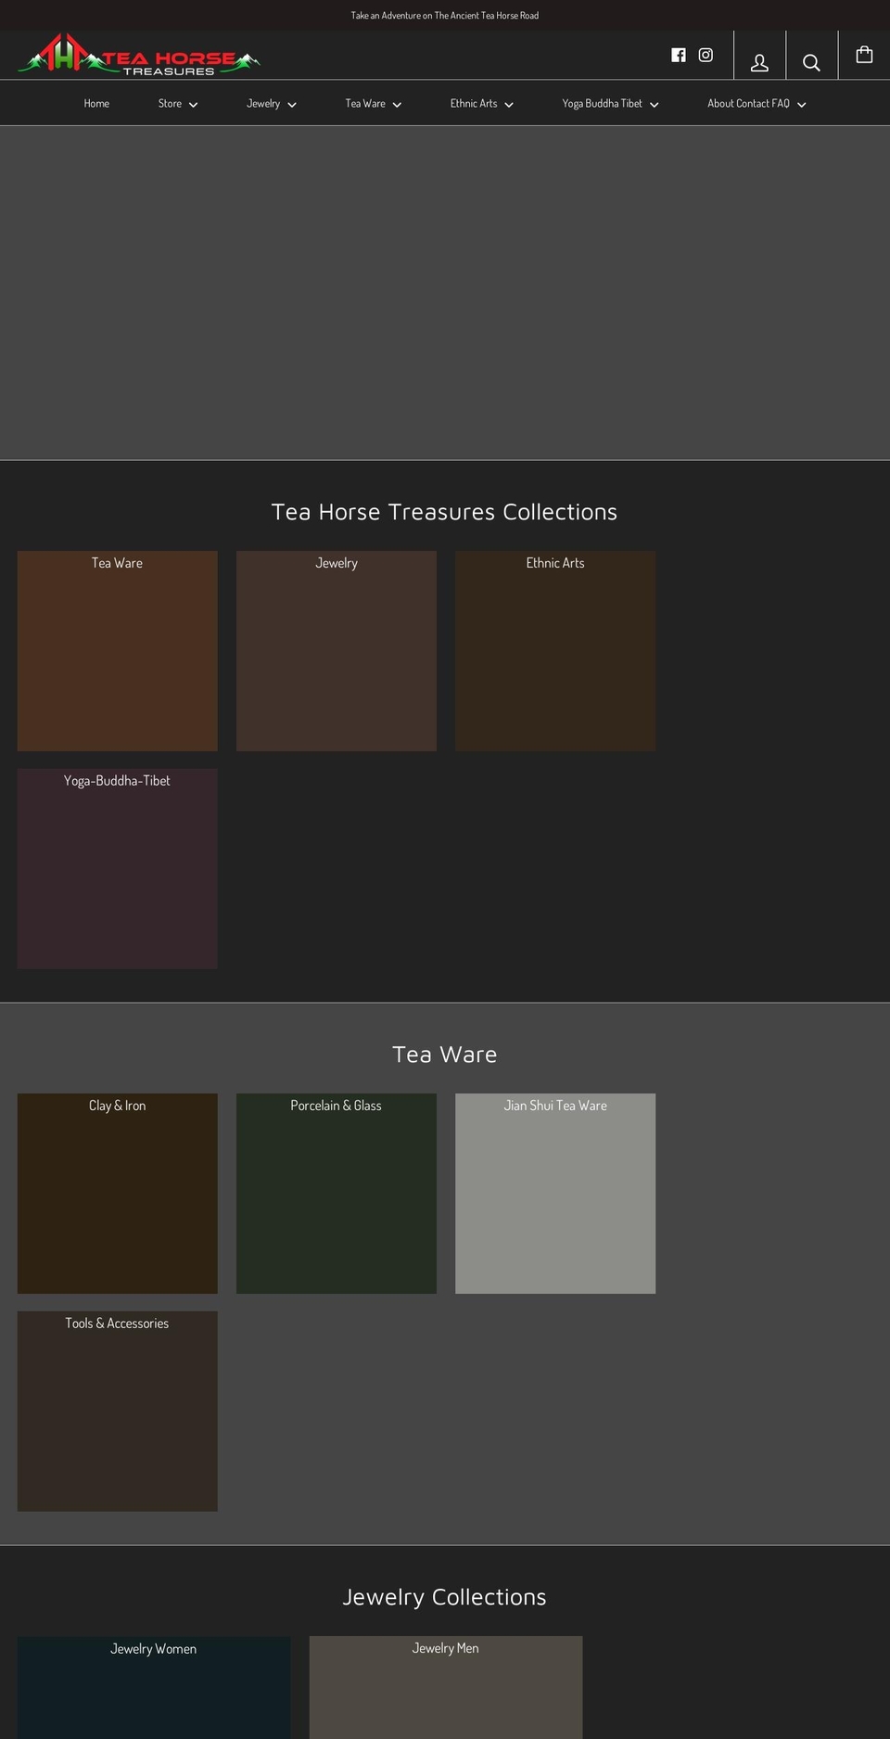The image size is (890, 1739).
Task: Click the account user icon
Action: pyautogui.click(x=759, y=62)
